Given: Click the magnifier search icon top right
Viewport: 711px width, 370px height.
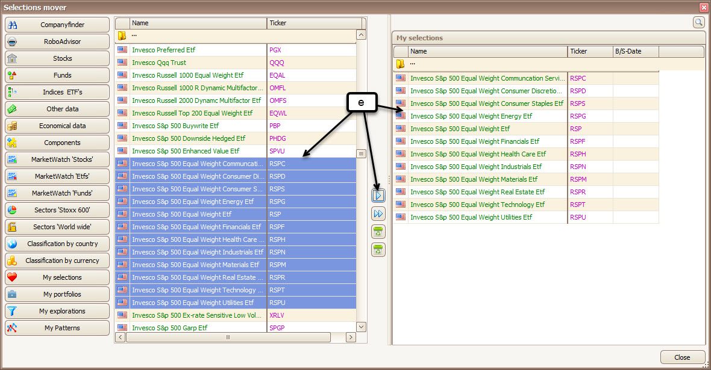Looking at the screenshot, I should tap(698, 22).
